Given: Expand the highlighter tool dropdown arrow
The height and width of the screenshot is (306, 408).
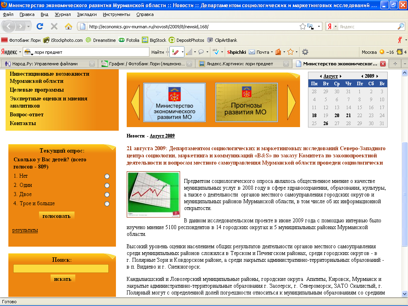Looking at the screenshot, I should 182,52.
